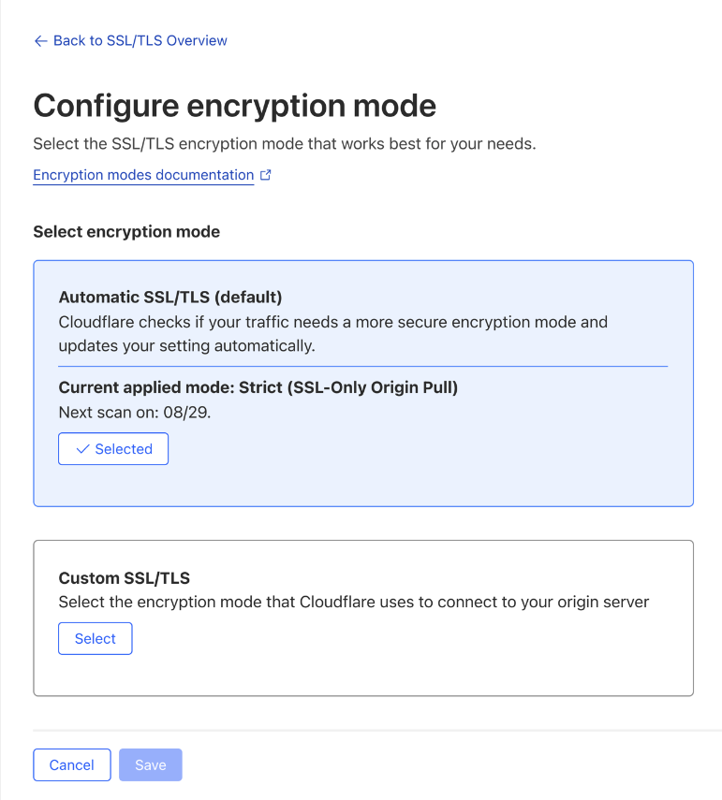This screenshot has width=722, height=800.
Task: Click the checkmark icon in Selected button
Action: (x=82, y=449)
